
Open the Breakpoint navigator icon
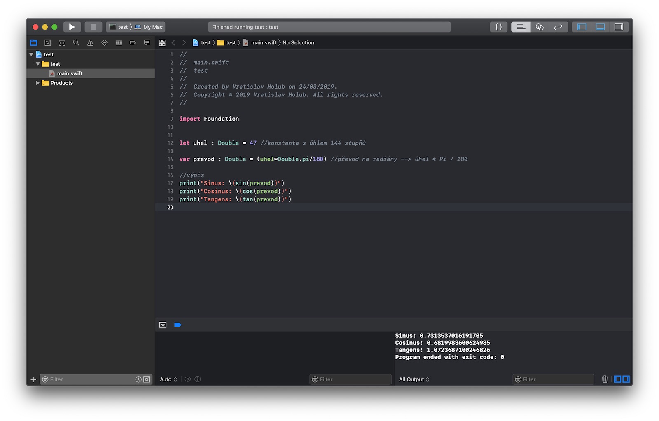[133, 43]
